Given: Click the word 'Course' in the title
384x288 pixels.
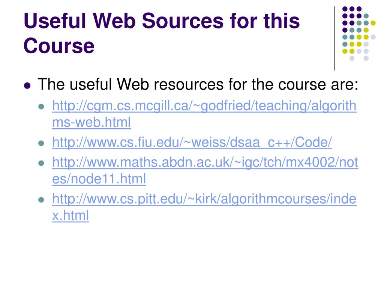Looking at the screenshot, I should pos(59,46).
